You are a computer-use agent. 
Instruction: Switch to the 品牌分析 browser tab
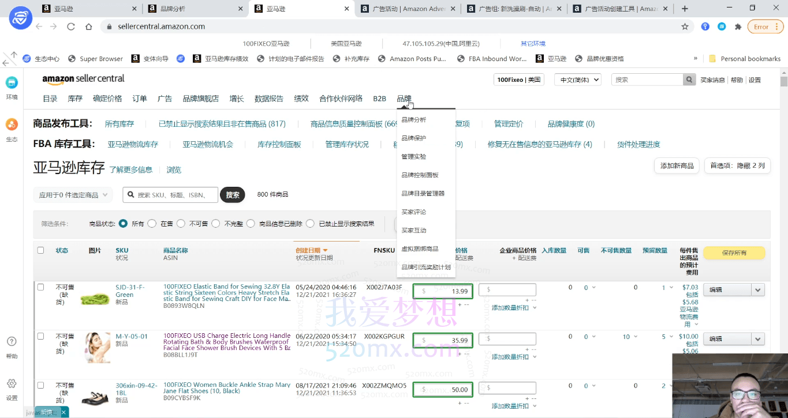click(196, 9)
